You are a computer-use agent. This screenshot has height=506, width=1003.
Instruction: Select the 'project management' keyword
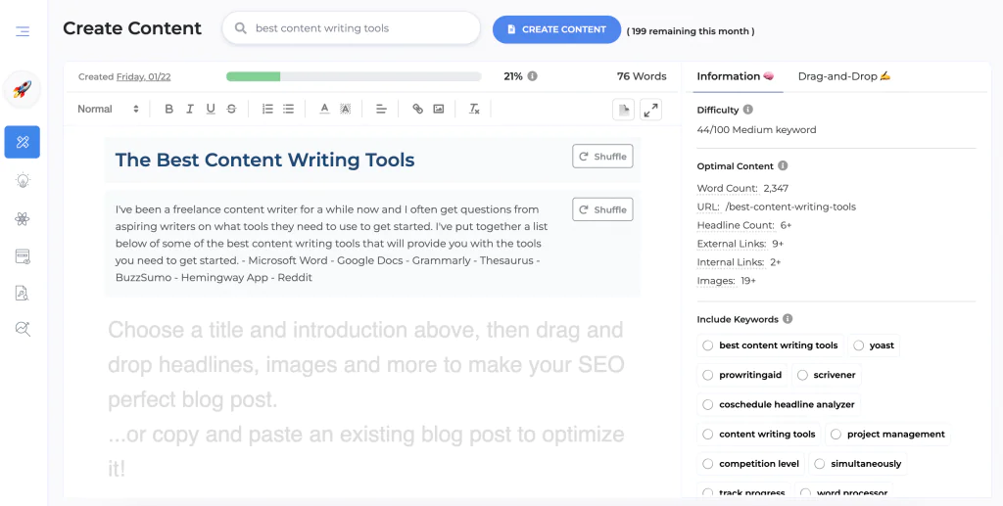pyautogui.click(x=887, y=434)
